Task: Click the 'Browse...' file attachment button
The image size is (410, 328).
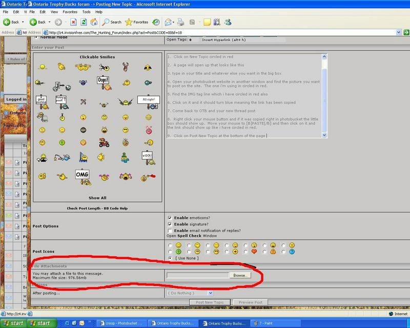Action: 240,275
